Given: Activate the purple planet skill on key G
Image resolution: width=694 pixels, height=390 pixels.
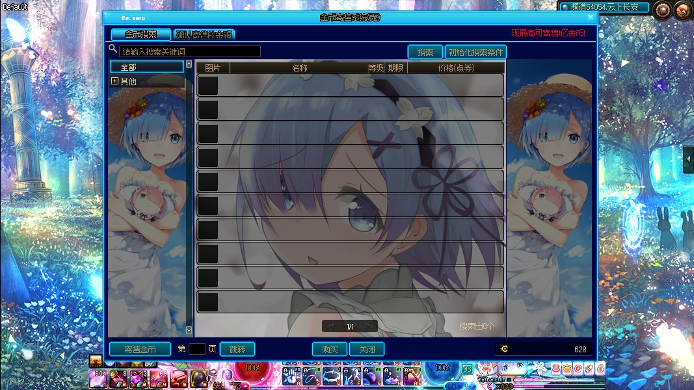Looking at the screenshot, I should click(373, 376).
